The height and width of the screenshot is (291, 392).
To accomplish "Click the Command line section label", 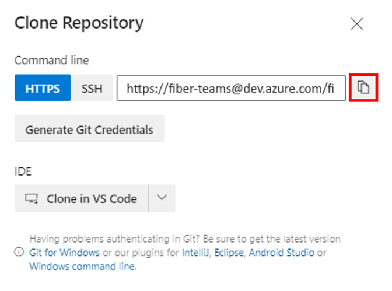I will pos(52,60).
